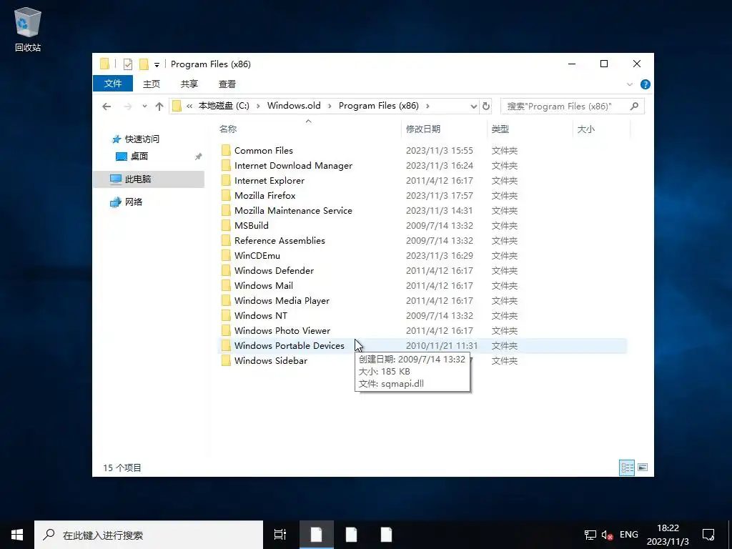Expand chevron after 本地磁盘 (C:) breadcrumb
Image resolution: width=732 pixels, height=549 pixels.
tap(258, 106)
